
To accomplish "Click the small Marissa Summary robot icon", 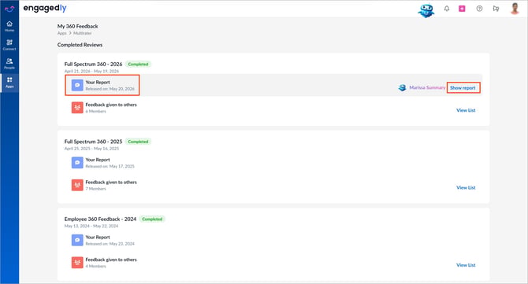I will coord(402,88).
